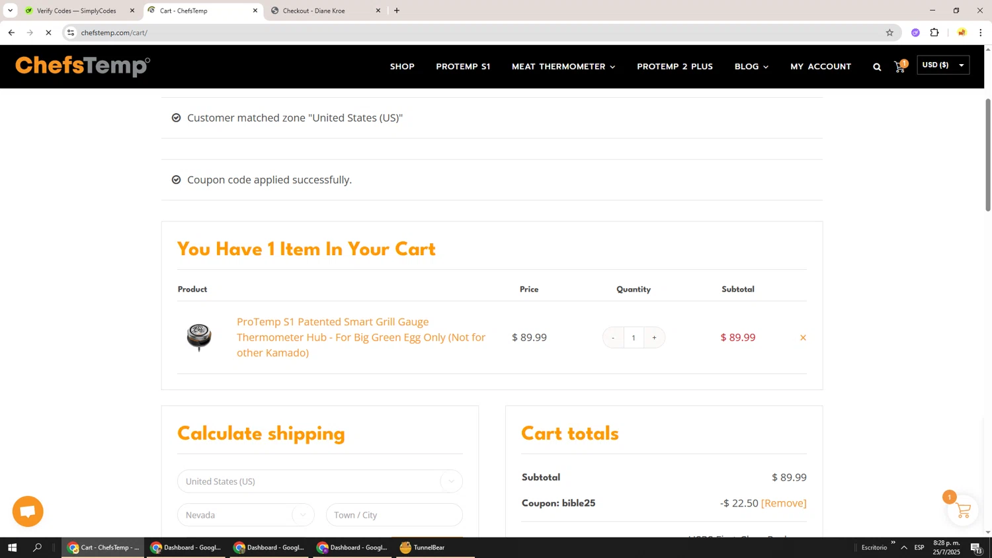
Task: Click the Town / City input field
Action: (394, 515)
